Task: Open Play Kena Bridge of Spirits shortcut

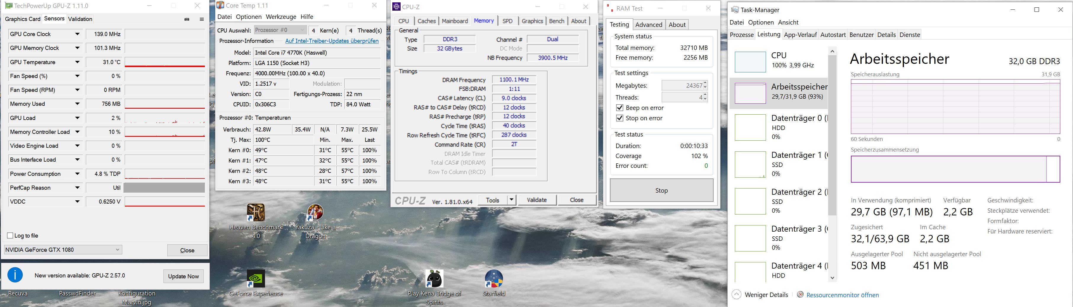Action: tap(434, 287)
